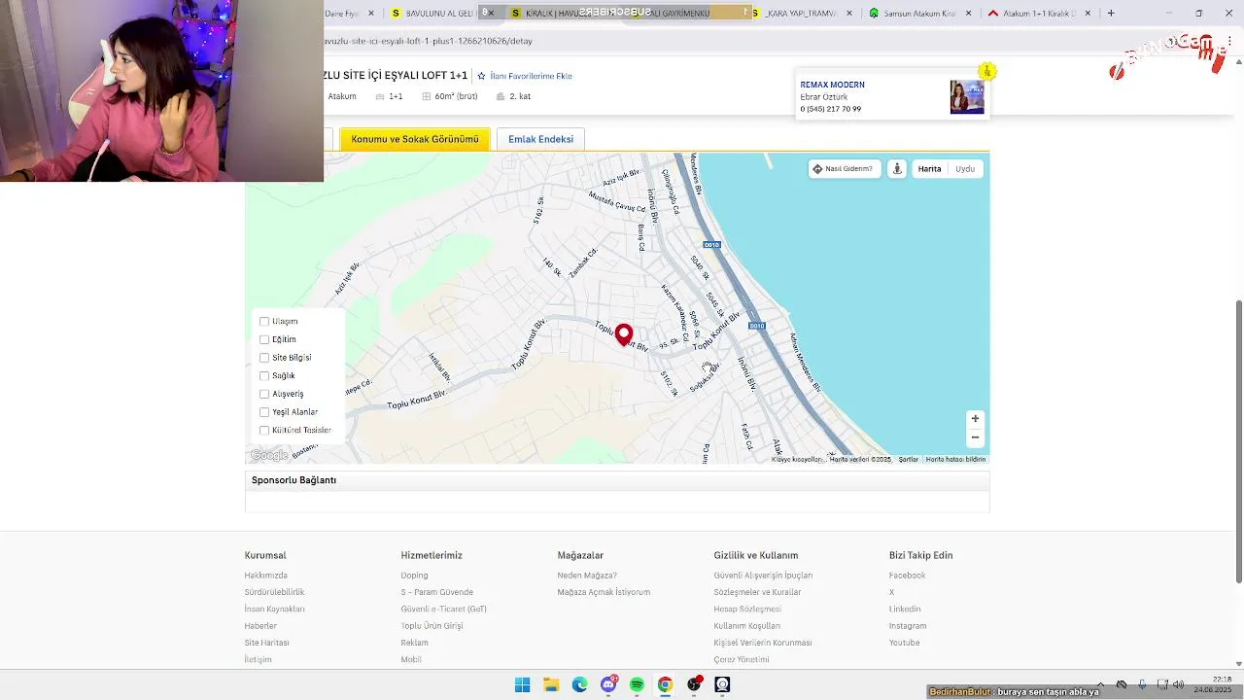Check the Kültürel Tesisler option
1244x700 pixels.
tap(264, 430)
